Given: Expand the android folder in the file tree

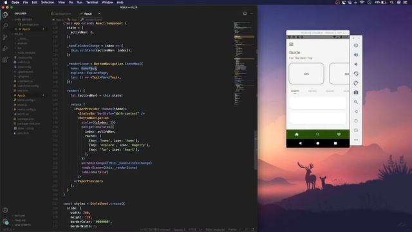Looking at the screenshot, I should pos(22,43).
